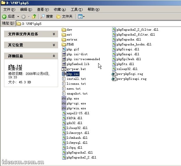Screen dimensions: 181x166
Task: Select the php.exe file icon
Action: click(64, 99)
